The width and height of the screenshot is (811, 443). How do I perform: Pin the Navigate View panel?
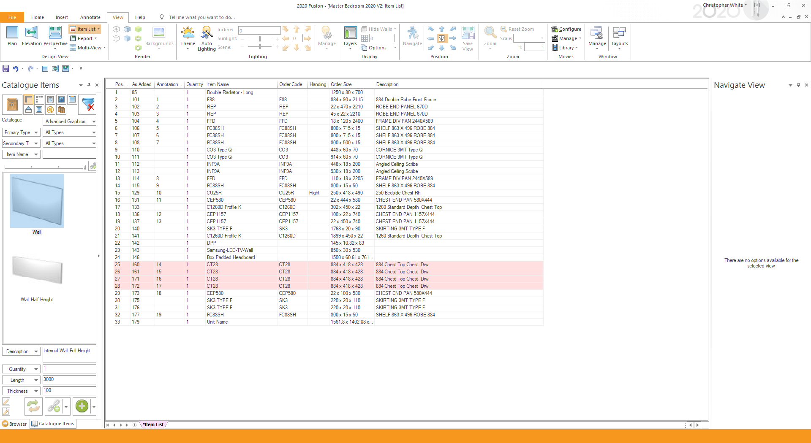[798, 85]
